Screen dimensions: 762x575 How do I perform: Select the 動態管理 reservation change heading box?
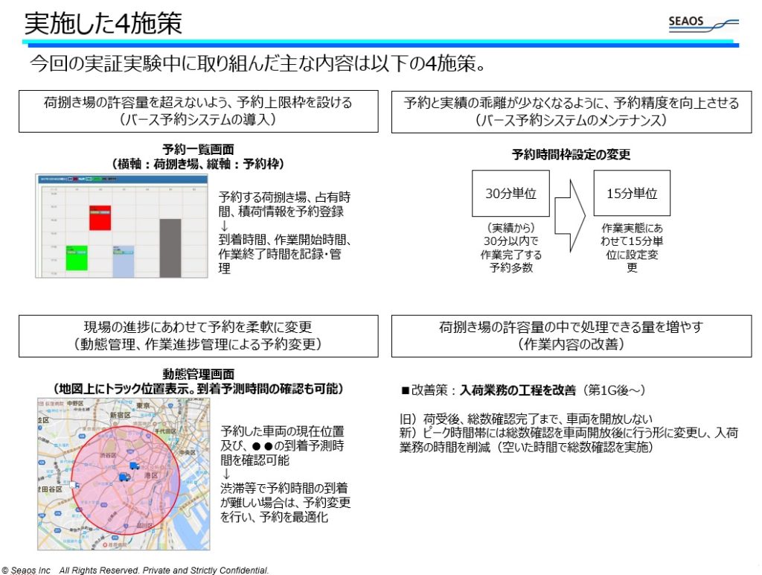point(198,336)
